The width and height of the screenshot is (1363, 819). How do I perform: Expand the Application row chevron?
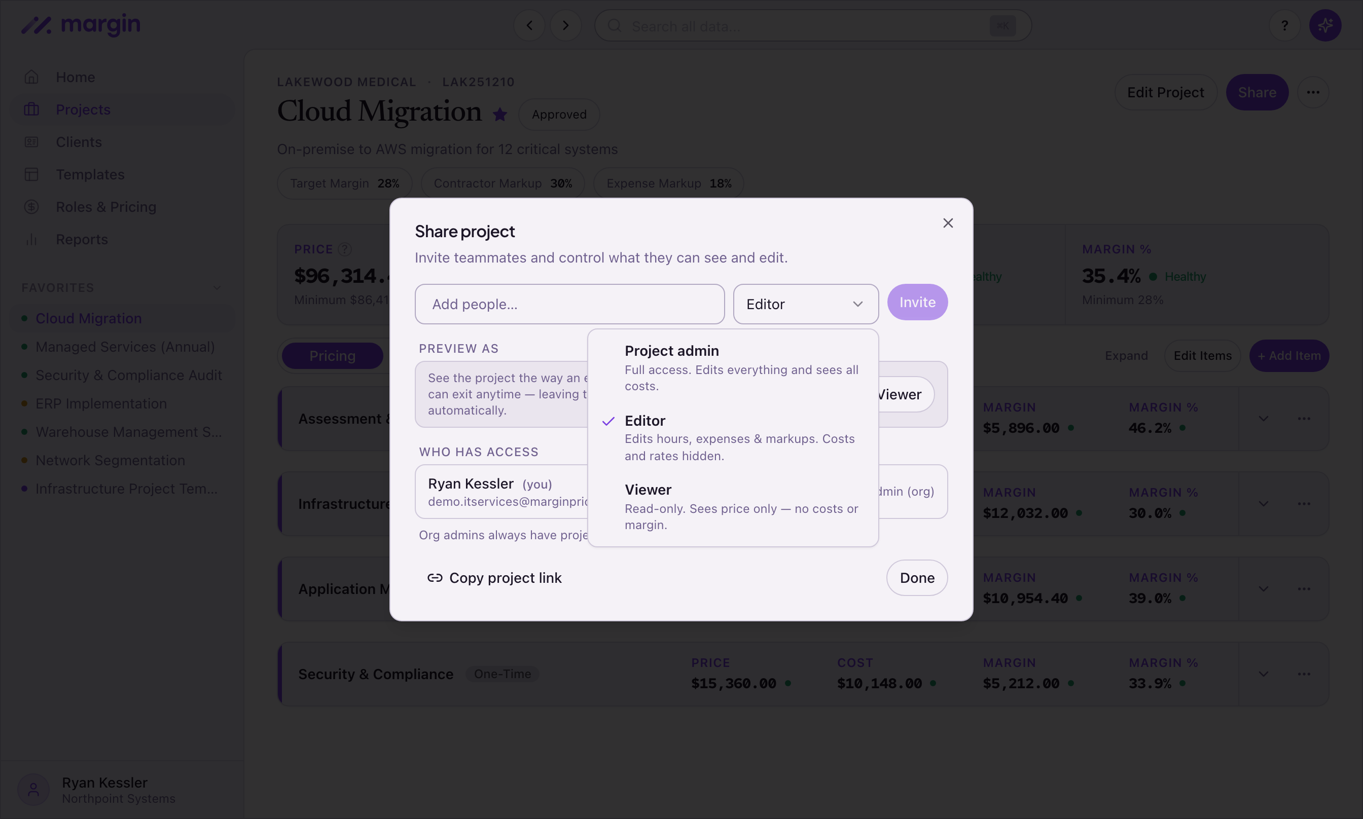pyautogui.click(x=1263, y=589)
